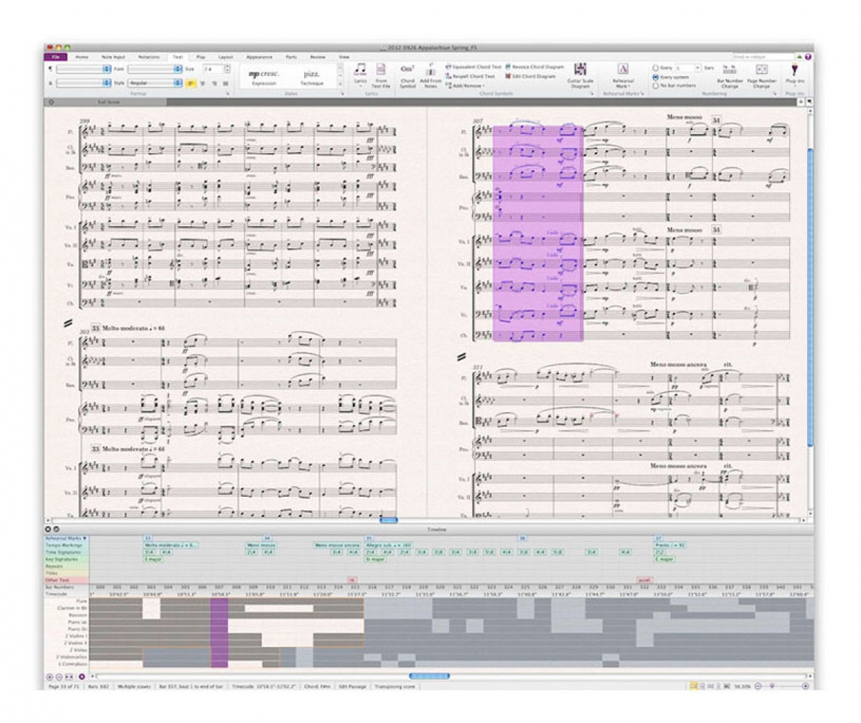861x723 pixels.
Task: Click the 'Tempo Markings' lane label
Action: tap(62, 545)
